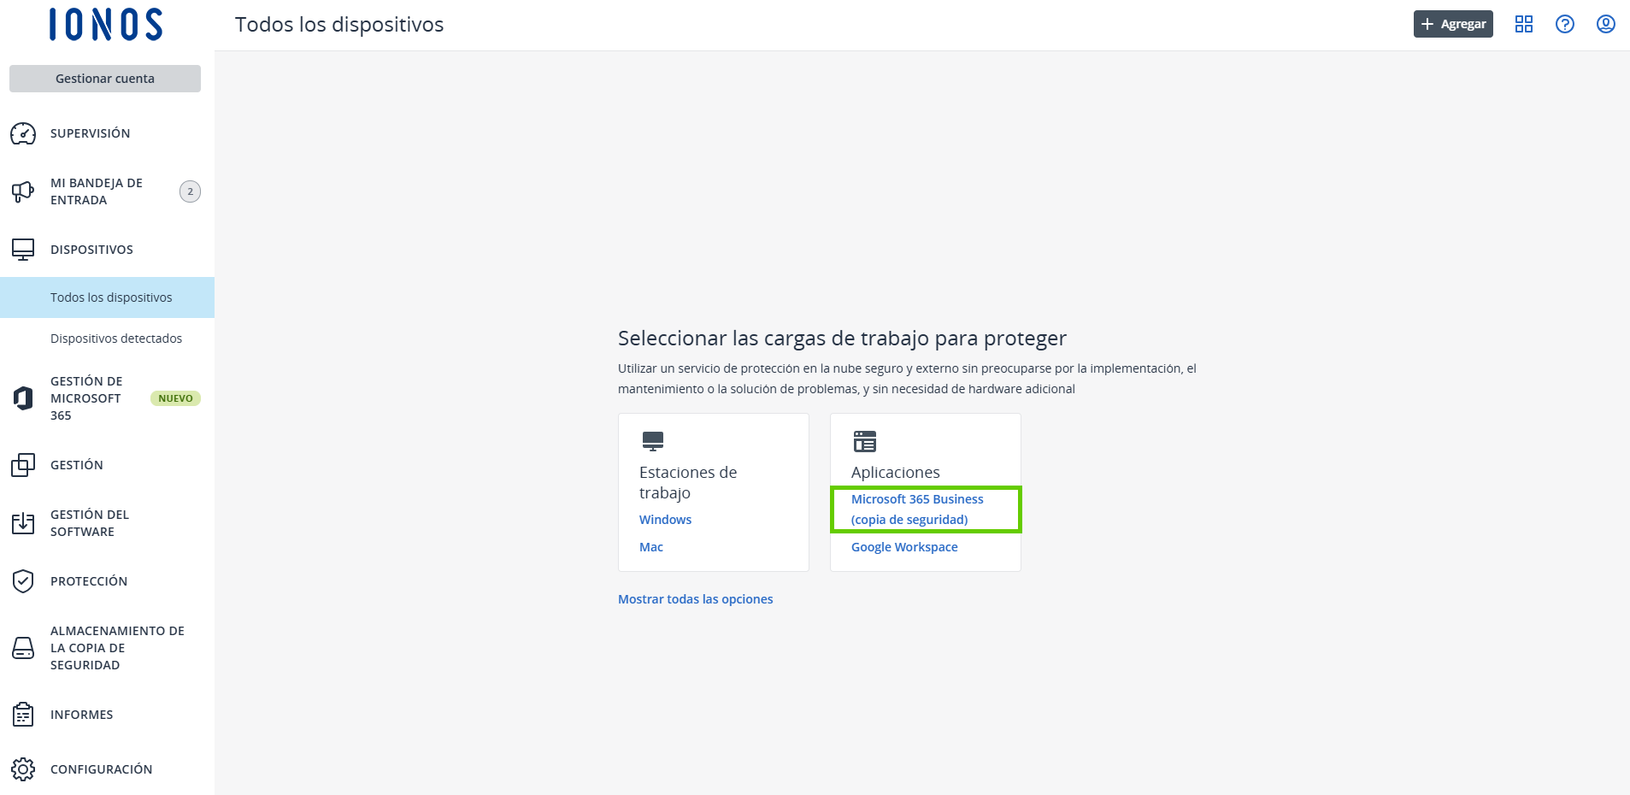The height and width of the screenshot is (795, 1630).
Task: Open the Google Workspace link
Action: tap(903, 546)
